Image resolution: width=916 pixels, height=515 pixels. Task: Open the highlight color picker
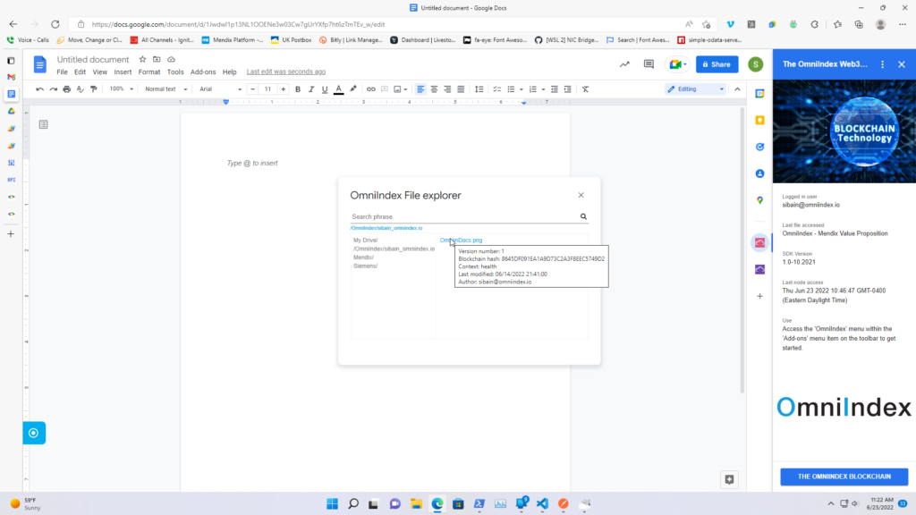pyautogui.click(x=352, y=89)
